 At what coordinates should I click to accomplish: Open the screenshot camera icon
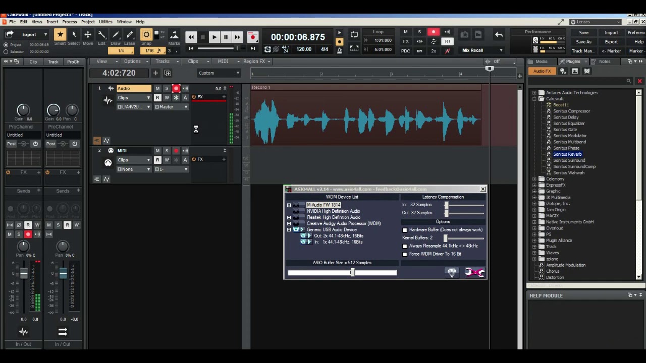point(464,35)
